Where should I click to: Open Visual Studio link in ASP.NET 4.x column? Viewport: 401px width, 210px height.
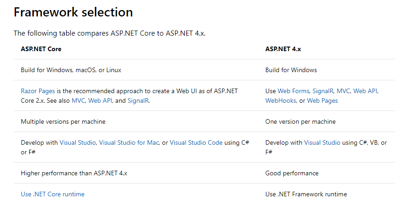322,142
